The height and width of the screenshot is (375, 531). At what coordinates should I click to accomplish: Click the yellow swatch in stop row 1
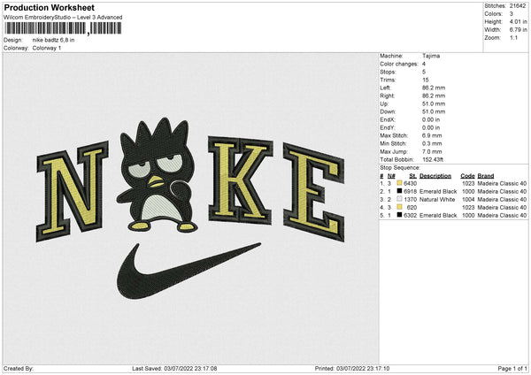coord(399,183)
